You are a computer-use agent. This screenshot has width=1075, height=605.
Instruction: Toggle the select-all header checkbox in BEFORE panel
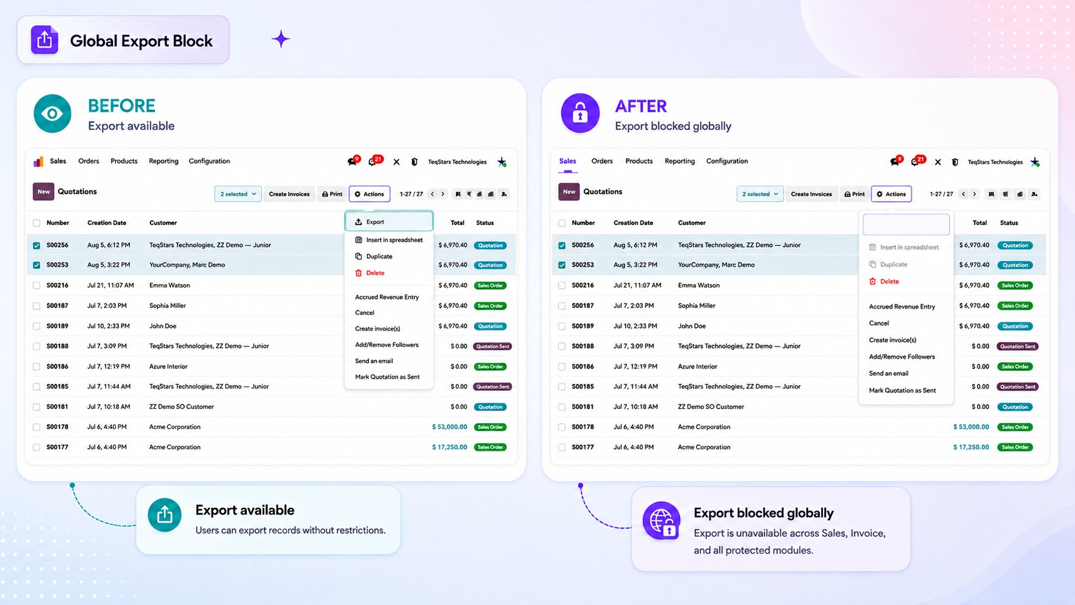(x=37, y=223)
